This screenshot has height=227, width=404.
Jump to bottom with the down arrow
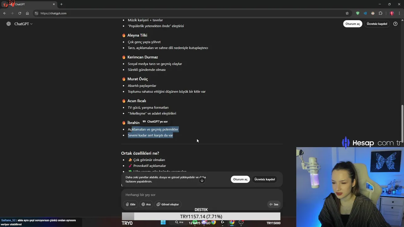pyautogui.click(x=202, y=180)
